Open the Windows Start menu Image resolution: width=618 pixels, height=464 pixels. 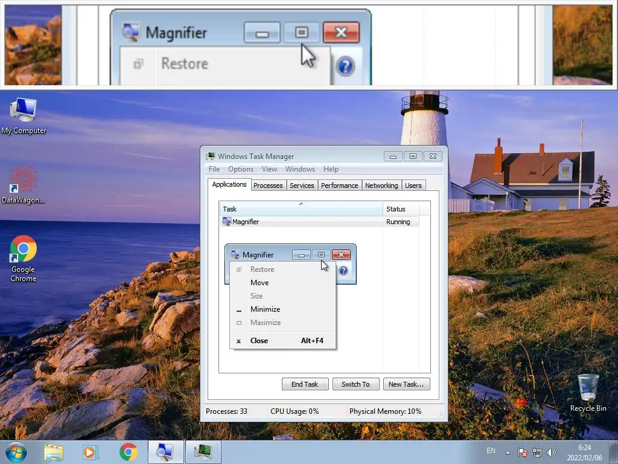click(16, 452)
